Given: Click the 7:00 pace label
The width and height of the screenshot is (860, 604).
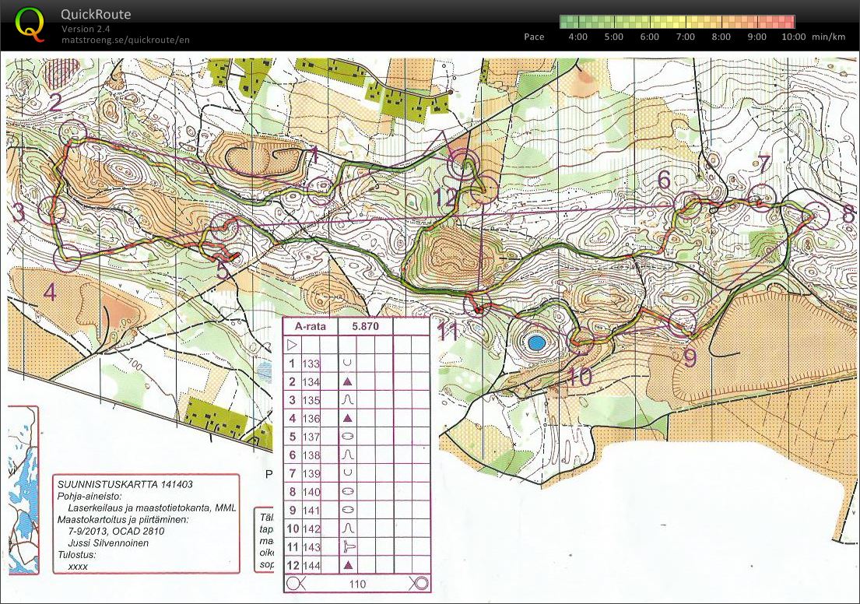Looking at the screenshot, I should [685, 37].
